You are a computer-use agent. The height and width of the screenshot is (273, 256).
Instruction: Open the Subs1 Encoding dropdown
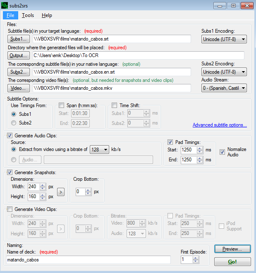pos(224,39)
